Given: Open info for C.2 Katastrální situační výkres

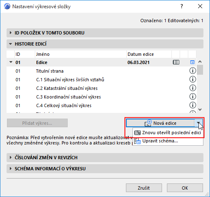Looking at the screenshot, I should point(192,88).
